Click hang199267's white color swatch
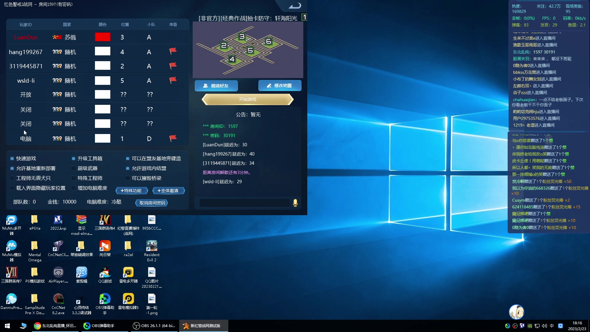 click(x=103, y=51)
